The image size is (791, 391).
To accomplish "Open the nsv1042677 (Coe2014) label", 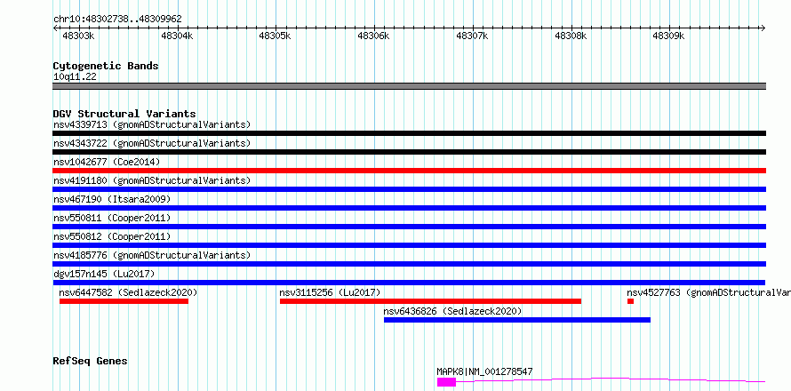I will pyautogui.click(x=107, y=162).
